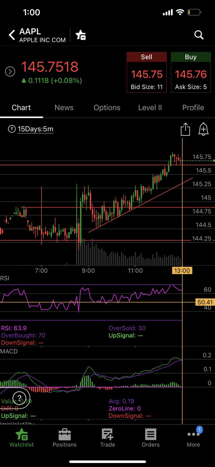Open the search magnifier icon
The image size is (215, 467).
[199, 35]
